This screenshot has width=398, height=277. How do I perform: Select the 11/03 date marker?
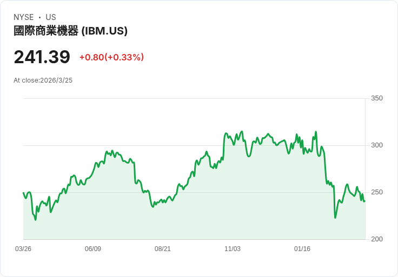tap(233, 249)
